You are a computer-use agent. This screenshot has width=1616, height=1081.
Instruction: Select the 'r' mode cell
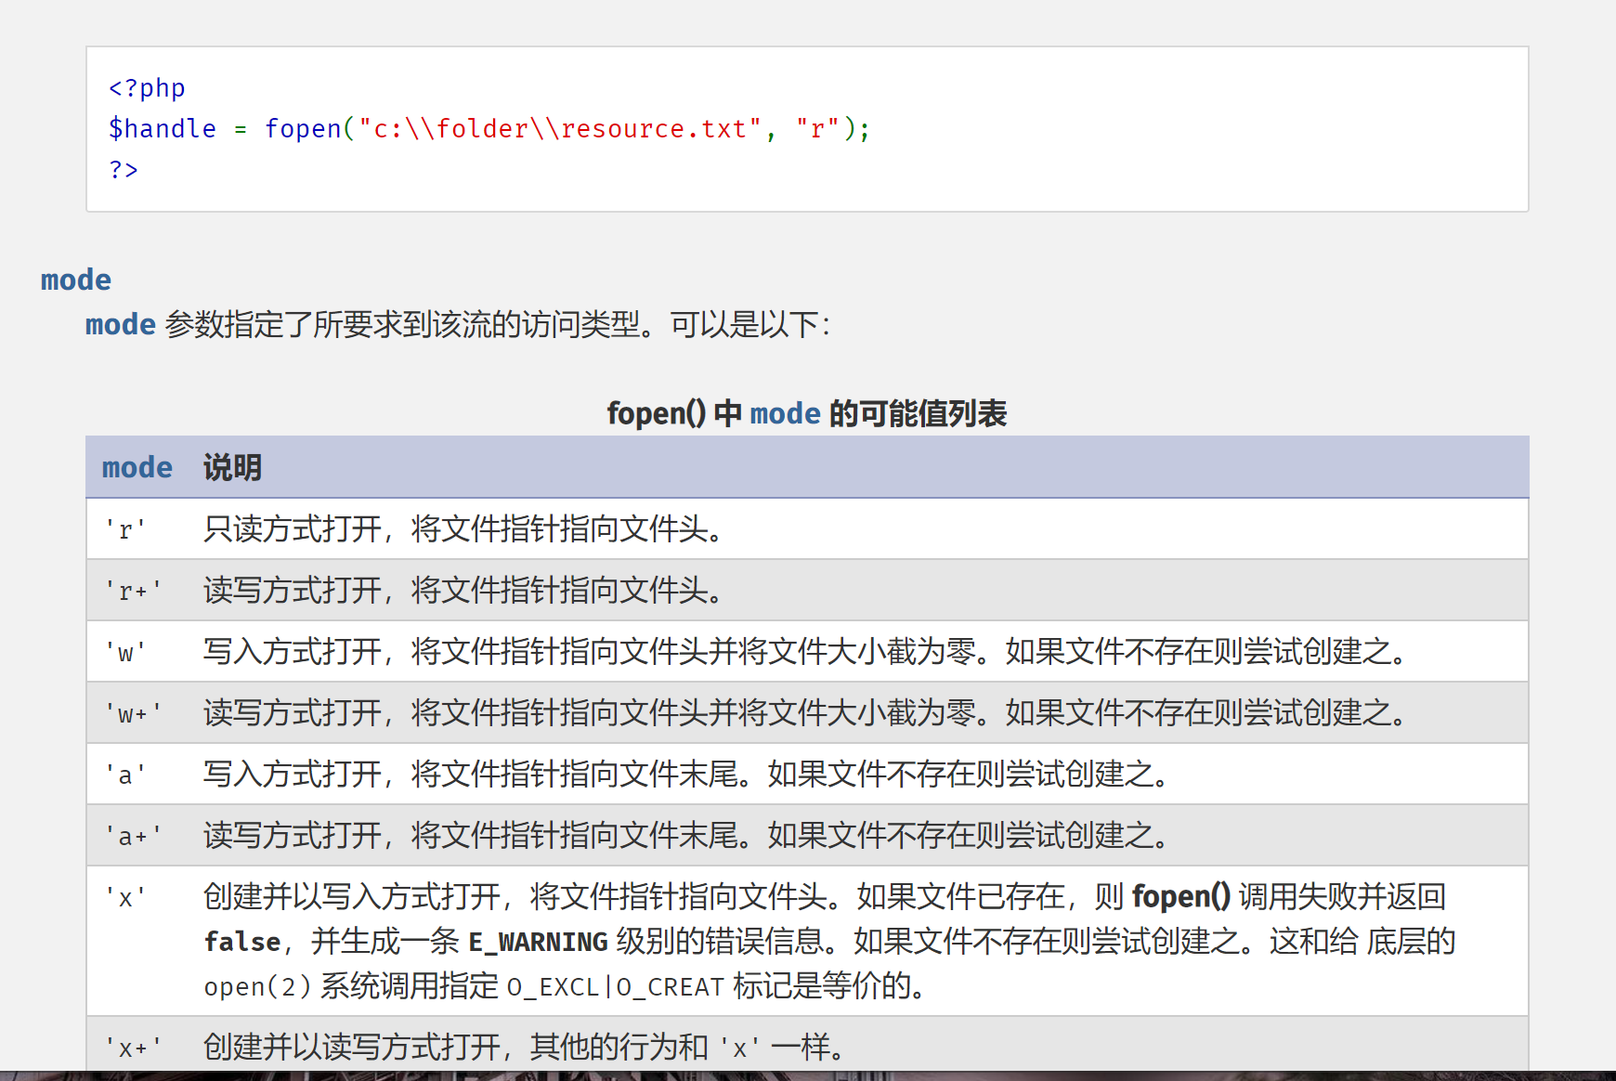click(x=125, y=529)
